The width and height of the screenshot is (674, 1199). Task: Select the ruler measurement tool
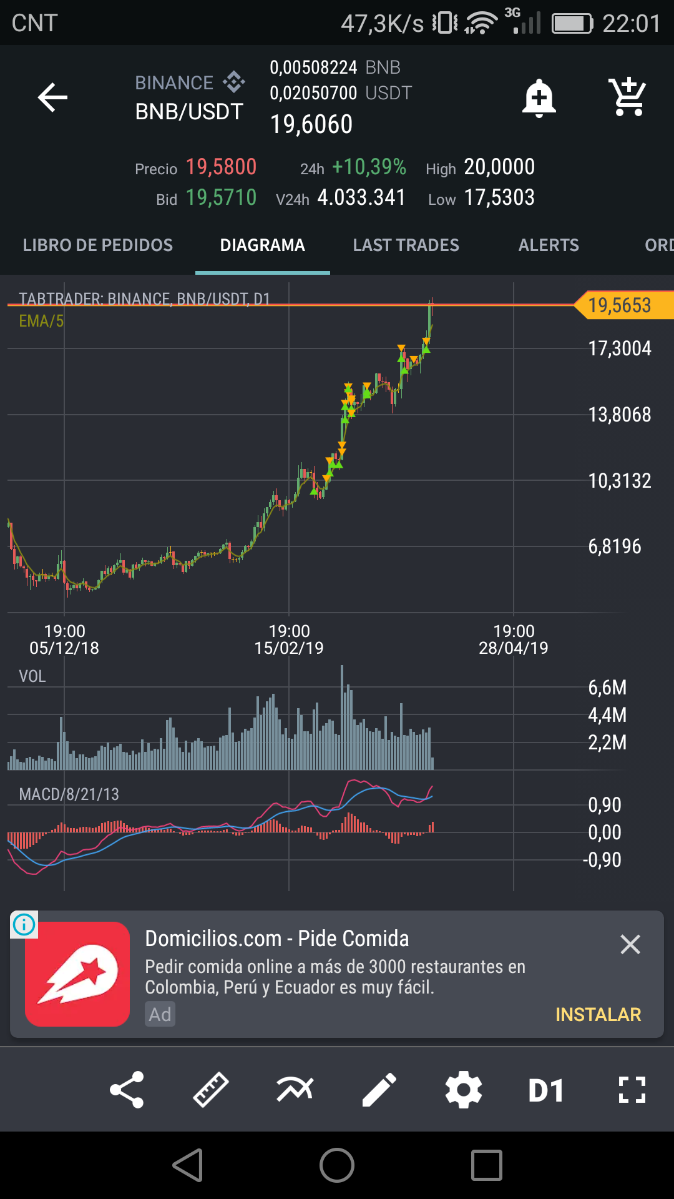coord(211,1090)
